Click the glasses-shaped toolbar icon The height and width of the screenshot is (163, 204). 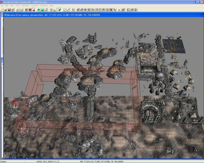[x=55, y=10]
